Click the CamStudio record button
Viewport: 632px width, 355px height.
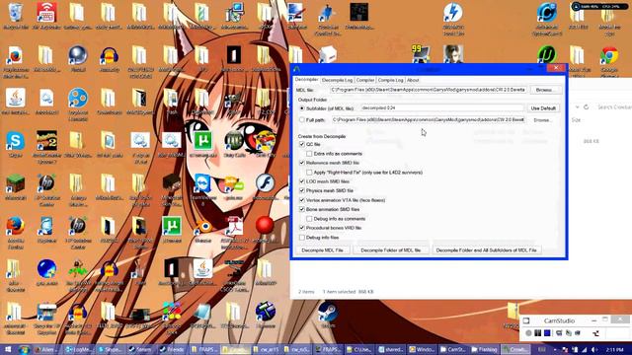click(x=528, y=333)
